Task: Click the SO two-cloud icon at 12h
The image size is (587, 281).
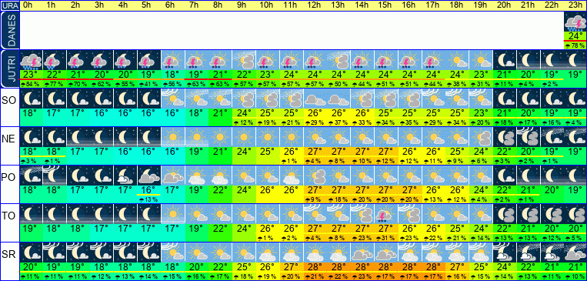Action: [315, 99]
